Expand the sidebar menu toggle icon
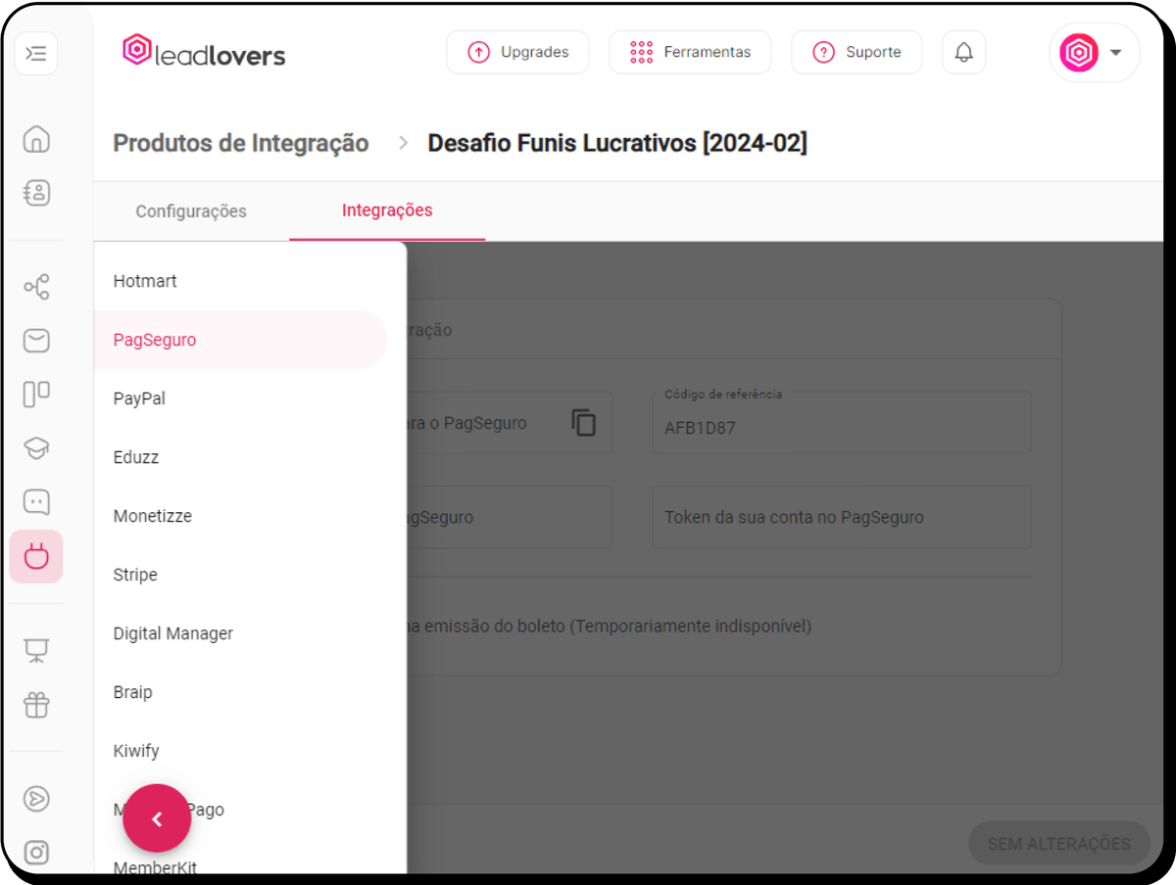1176x885 pixels. click(36, 54)
